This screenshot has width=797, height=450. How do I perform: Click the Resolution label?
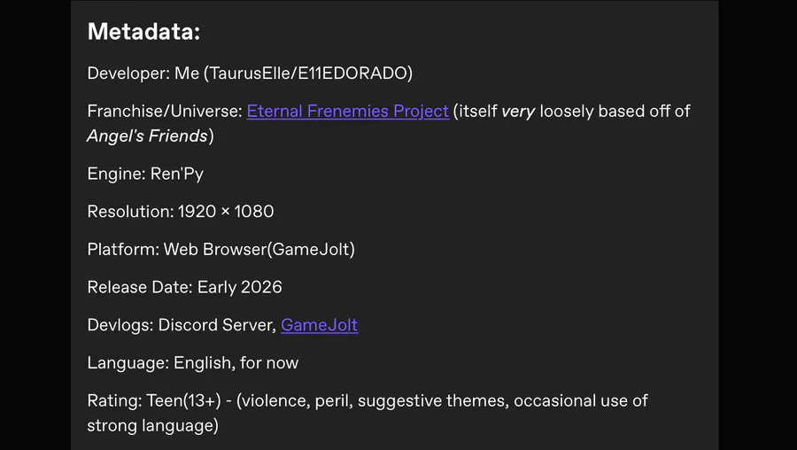coord(129,212)
